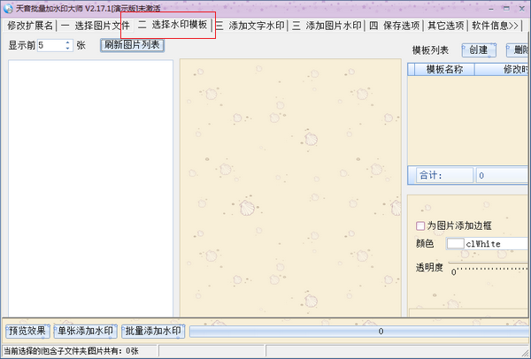
Task: Click the application icon in title bar
Action: (8, 9)
